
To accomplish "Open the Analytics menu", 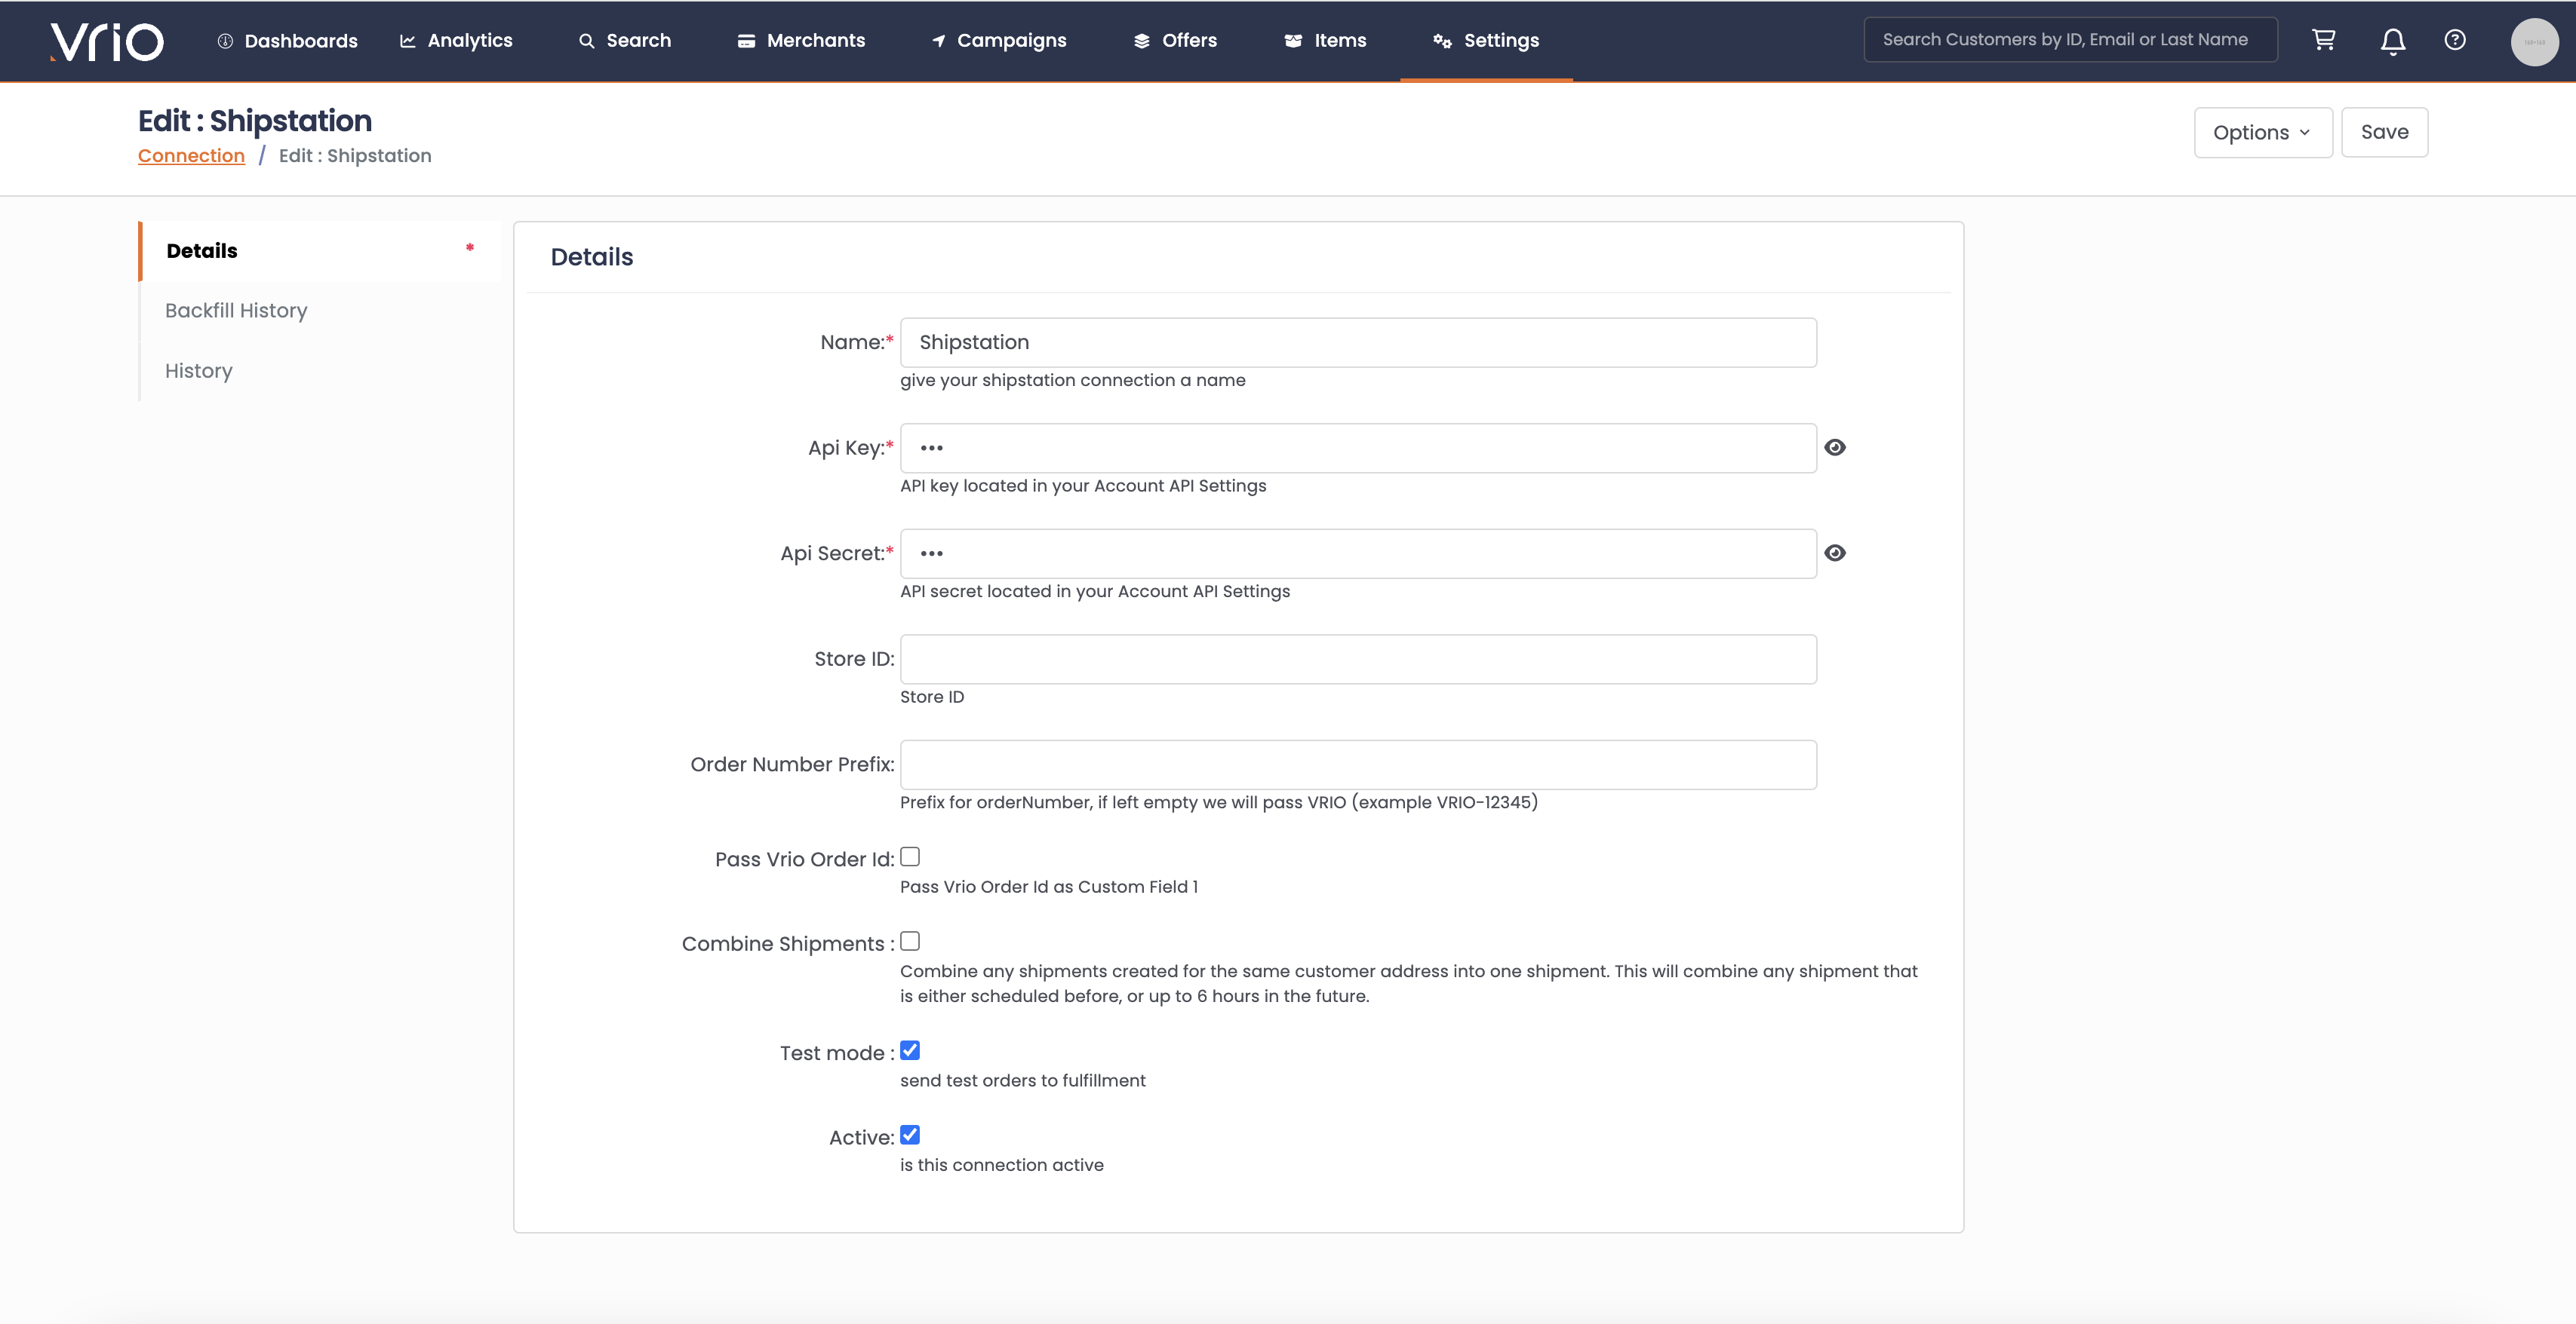I will pyautogui.click(x=456, y=41).
